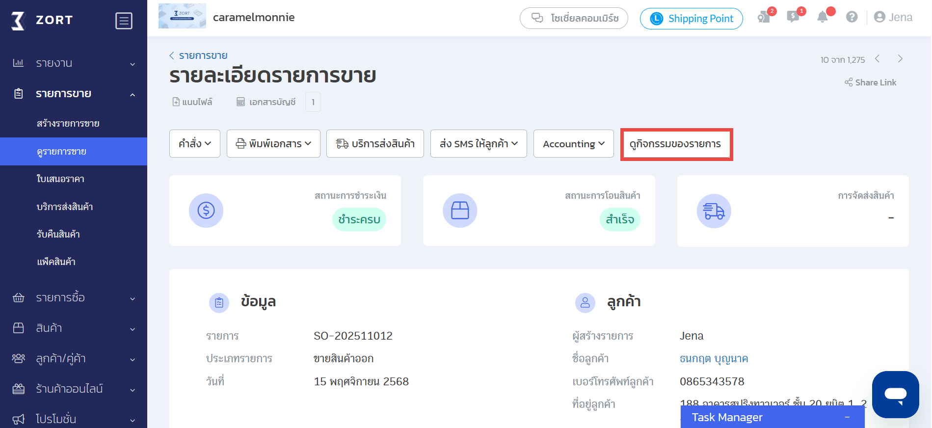Go to previous sale record arrow
The height and width of the screenshot is (428, 932).
[877, 59]
